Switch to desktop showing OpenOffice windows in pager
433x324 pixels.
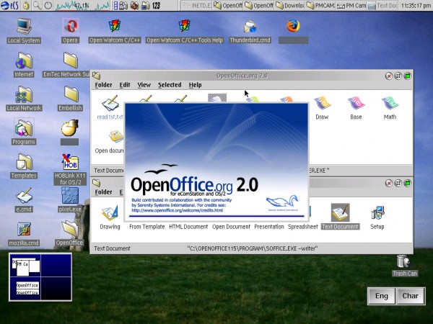click(25, 289)
